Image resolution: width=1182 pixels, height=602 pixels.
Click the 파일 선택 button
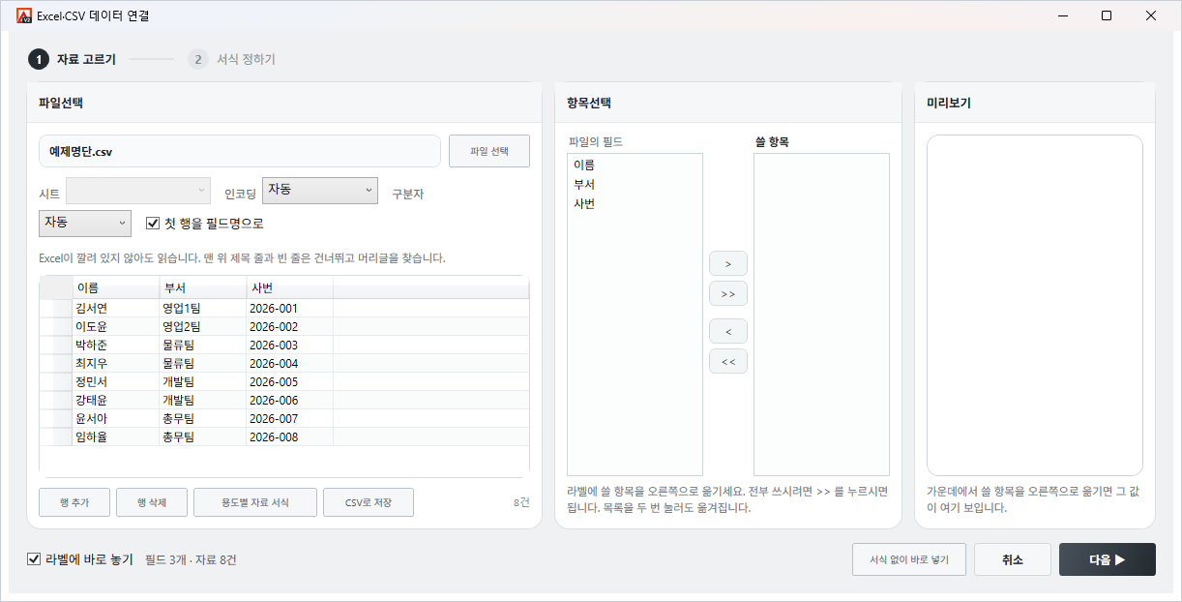(x=489, y=151)
